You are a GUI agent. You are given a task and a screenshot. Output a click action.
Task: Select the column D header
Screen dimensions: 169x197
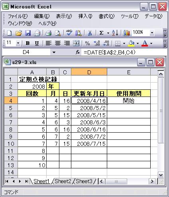[x=89, y=72]
